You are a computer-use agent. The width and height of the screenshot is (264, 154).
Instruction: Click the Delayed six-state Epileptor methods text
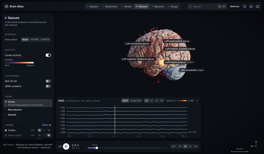(x=34, y=146)
